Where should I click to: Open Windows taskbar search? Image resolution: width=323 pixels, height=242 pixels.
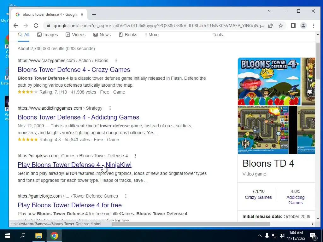23,236
